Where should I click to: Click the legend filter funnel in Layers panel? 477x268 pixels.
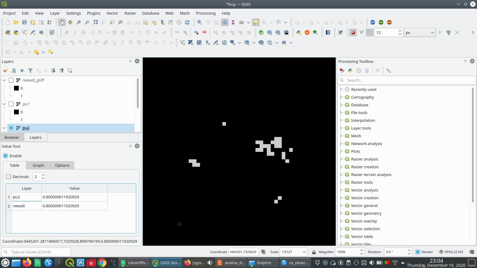[x=30, y=71]
